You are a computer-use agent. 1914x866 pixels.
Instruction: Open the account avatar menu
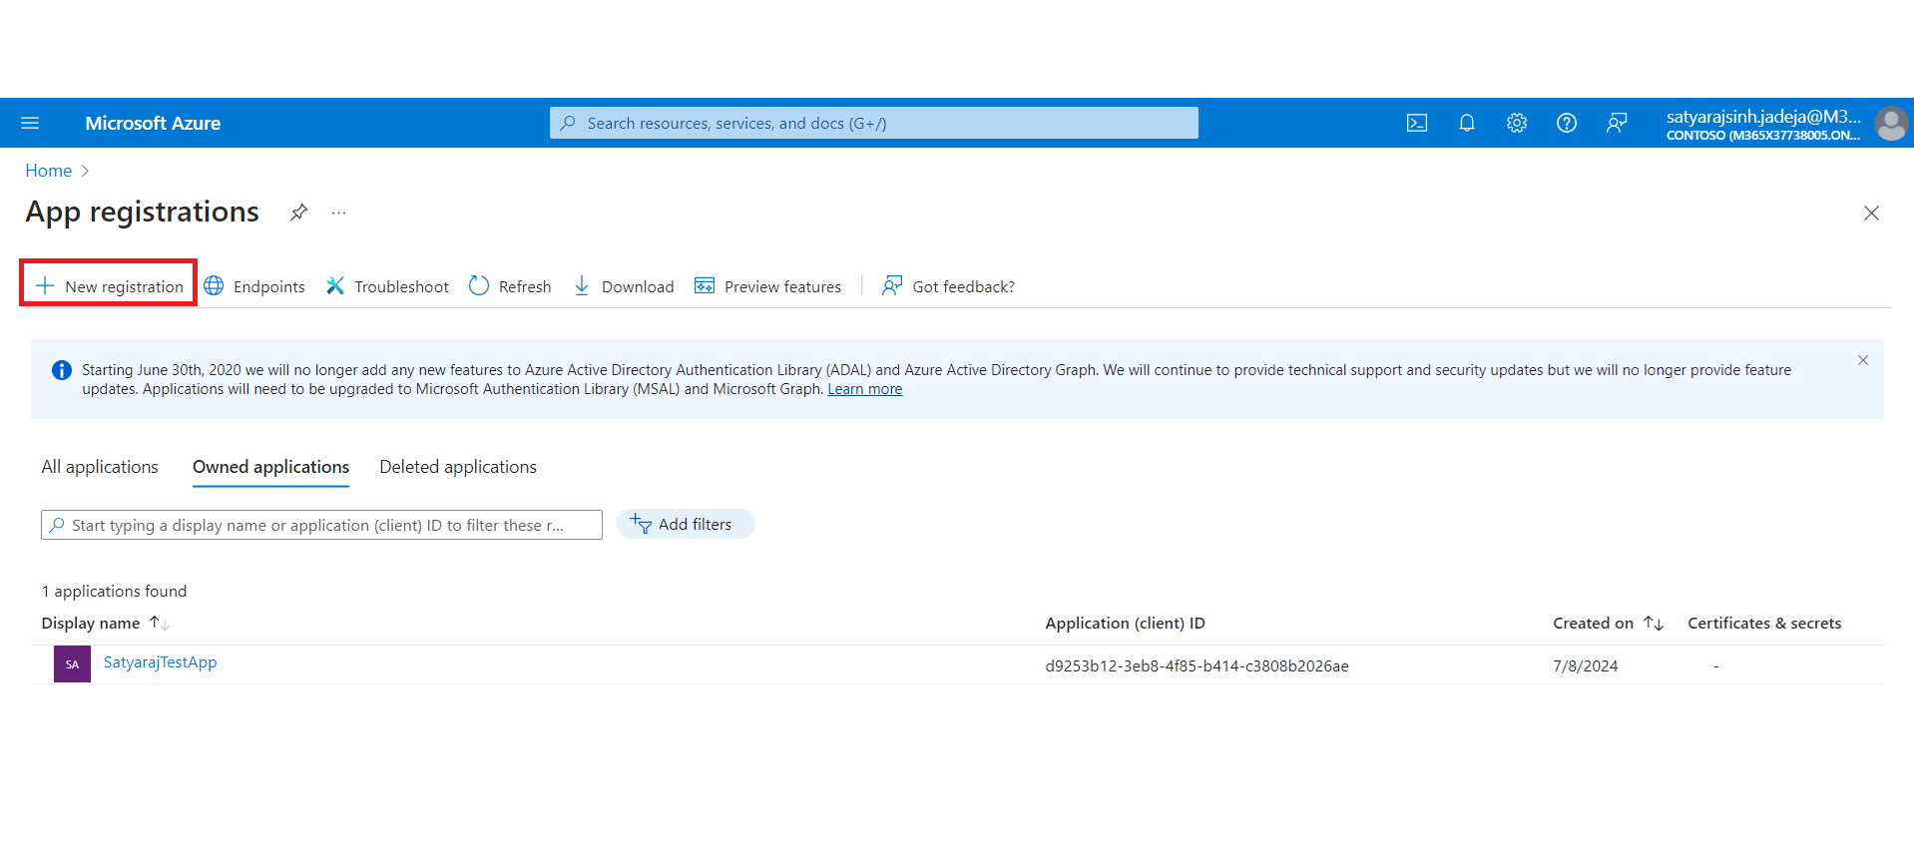tap(1891, 124)
